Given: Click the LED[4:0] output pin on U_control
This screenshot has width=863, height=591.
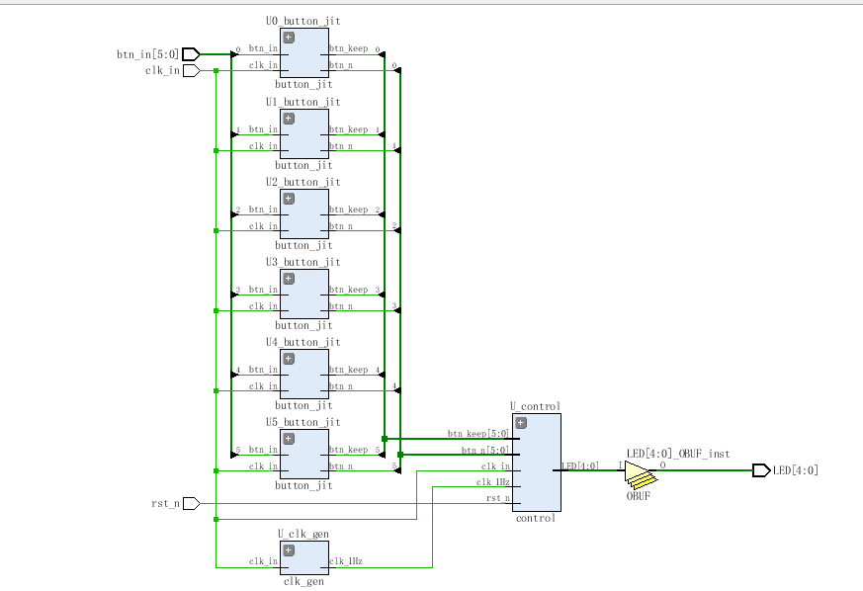Looking at the screenshot, I should coord(579,466).
